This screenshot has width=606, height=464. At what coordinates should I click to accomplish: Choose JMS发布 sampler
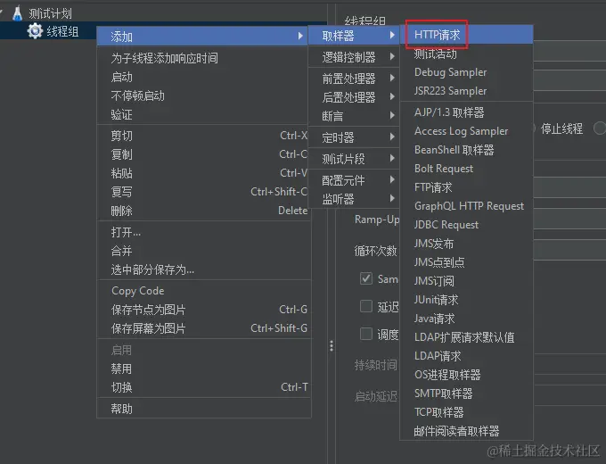coord(466,244)
